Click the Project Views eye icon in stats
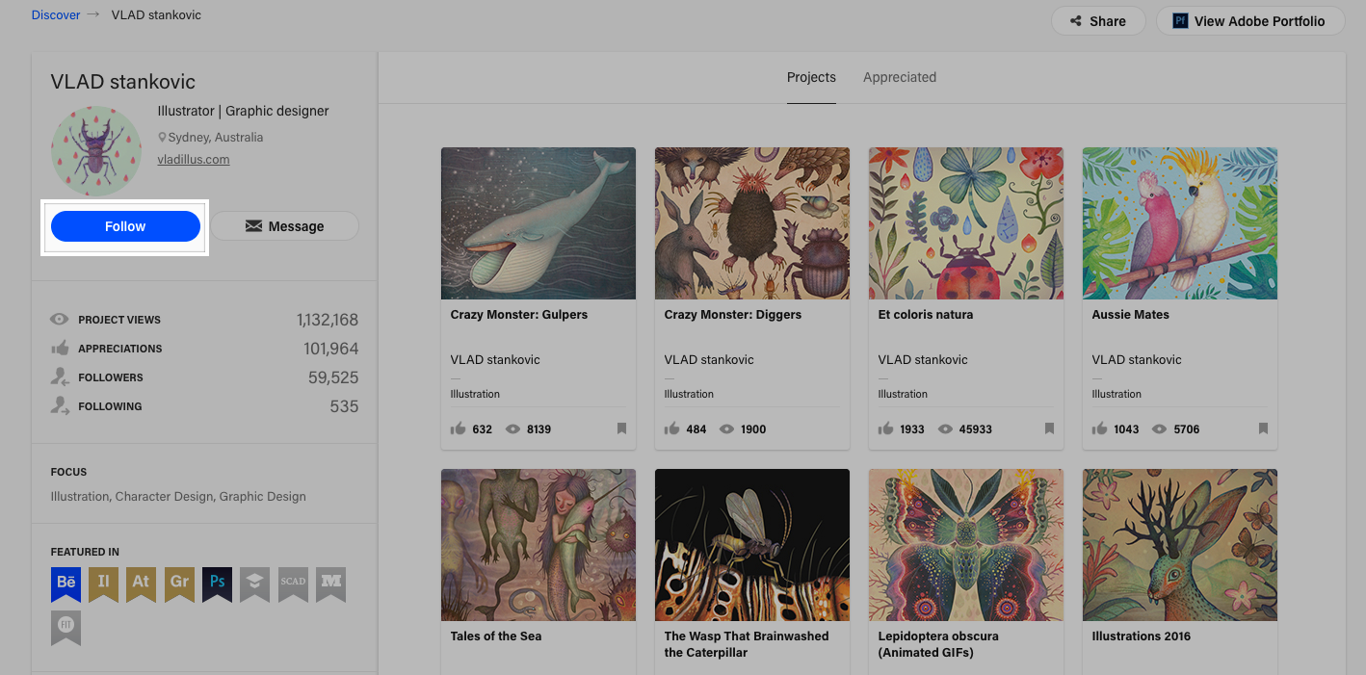The image size is (1366, 675). (x=60, y=319)
